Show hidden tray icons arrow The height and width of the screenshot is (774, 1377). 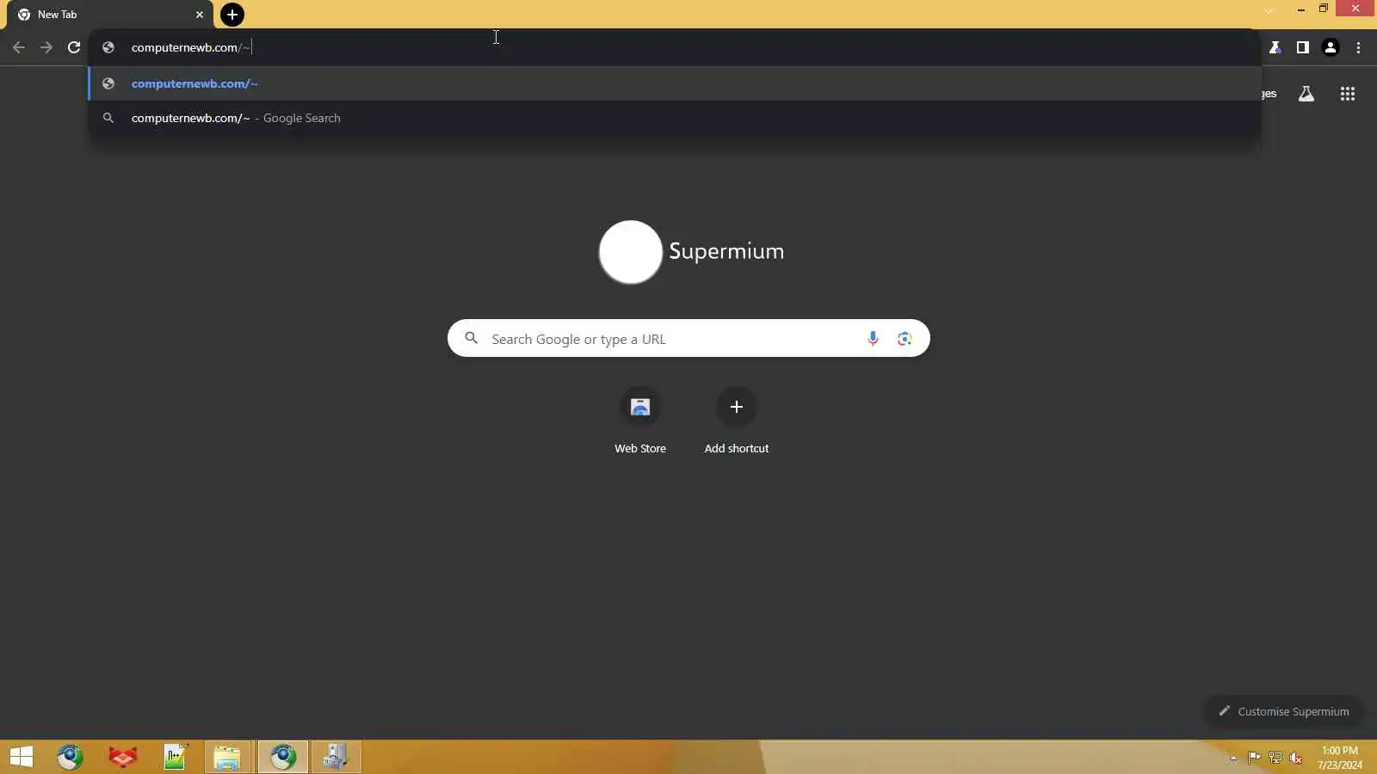[1233, 758]
